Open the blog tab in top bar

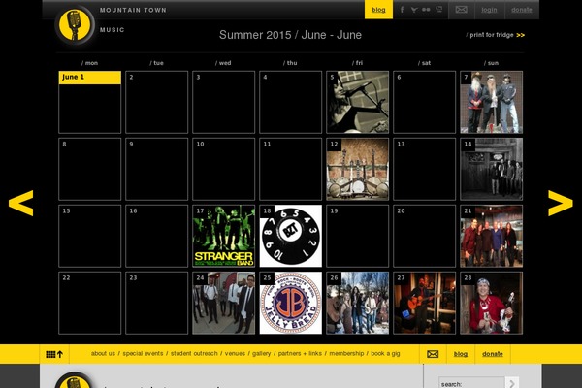tap(378, 10)
